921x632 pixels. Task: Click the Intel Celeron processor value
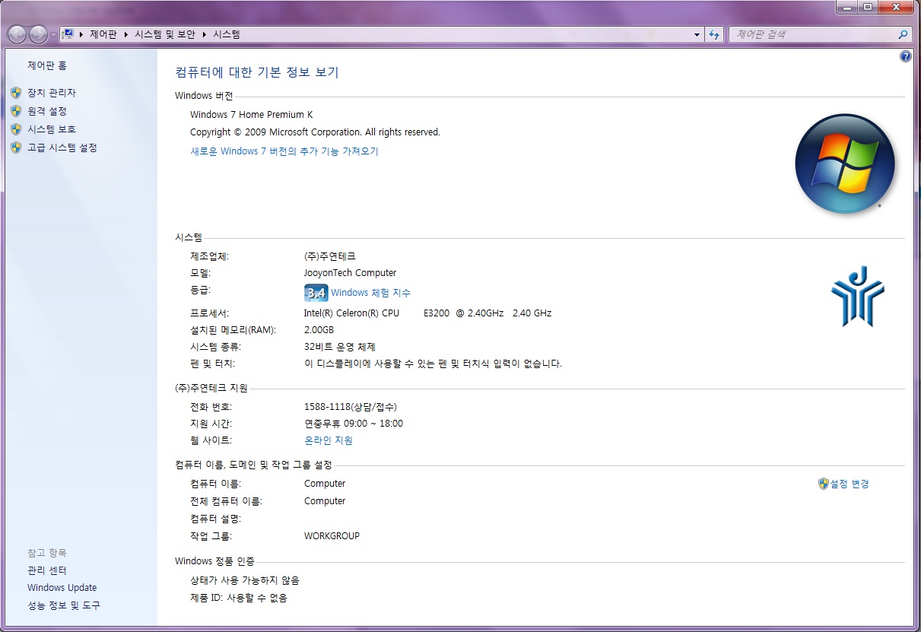[x=428, y=313]
